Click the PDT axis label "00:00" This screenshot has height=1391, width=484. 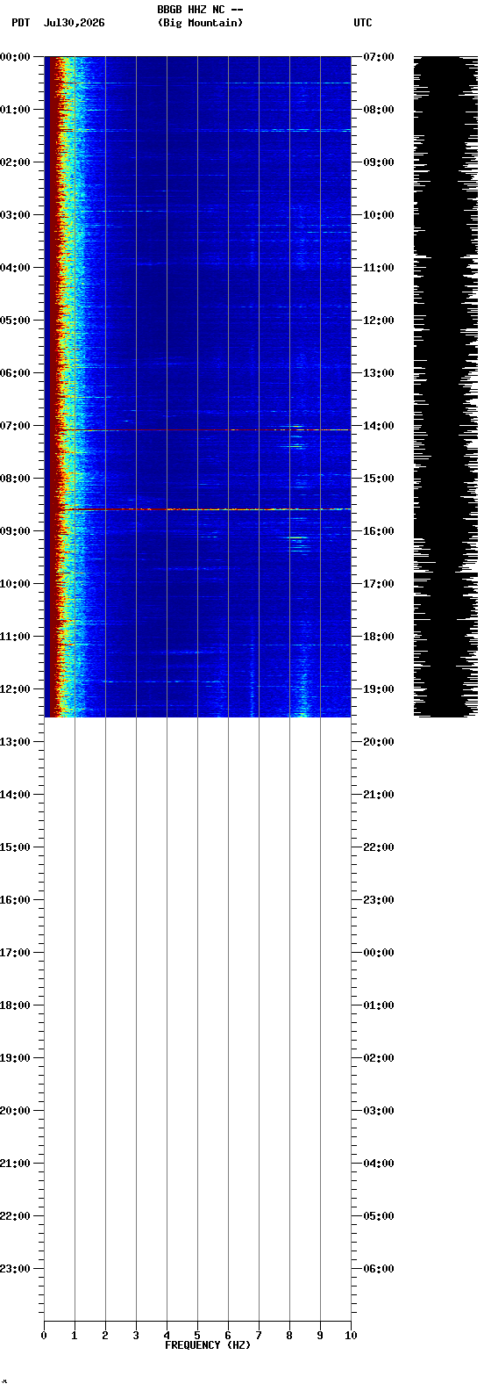pyautogui.click(x=16, y=57)
